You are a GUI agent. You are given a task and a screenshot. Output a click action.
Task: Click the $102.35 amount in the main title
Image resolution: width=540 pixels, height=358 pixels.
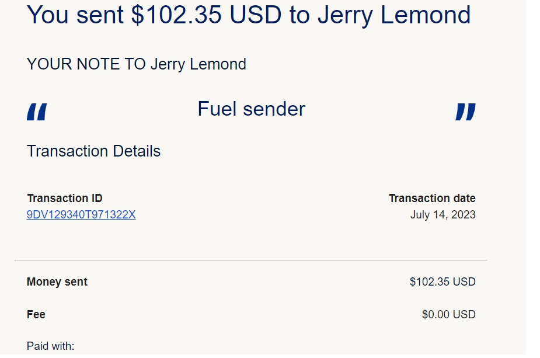[176, 15]
